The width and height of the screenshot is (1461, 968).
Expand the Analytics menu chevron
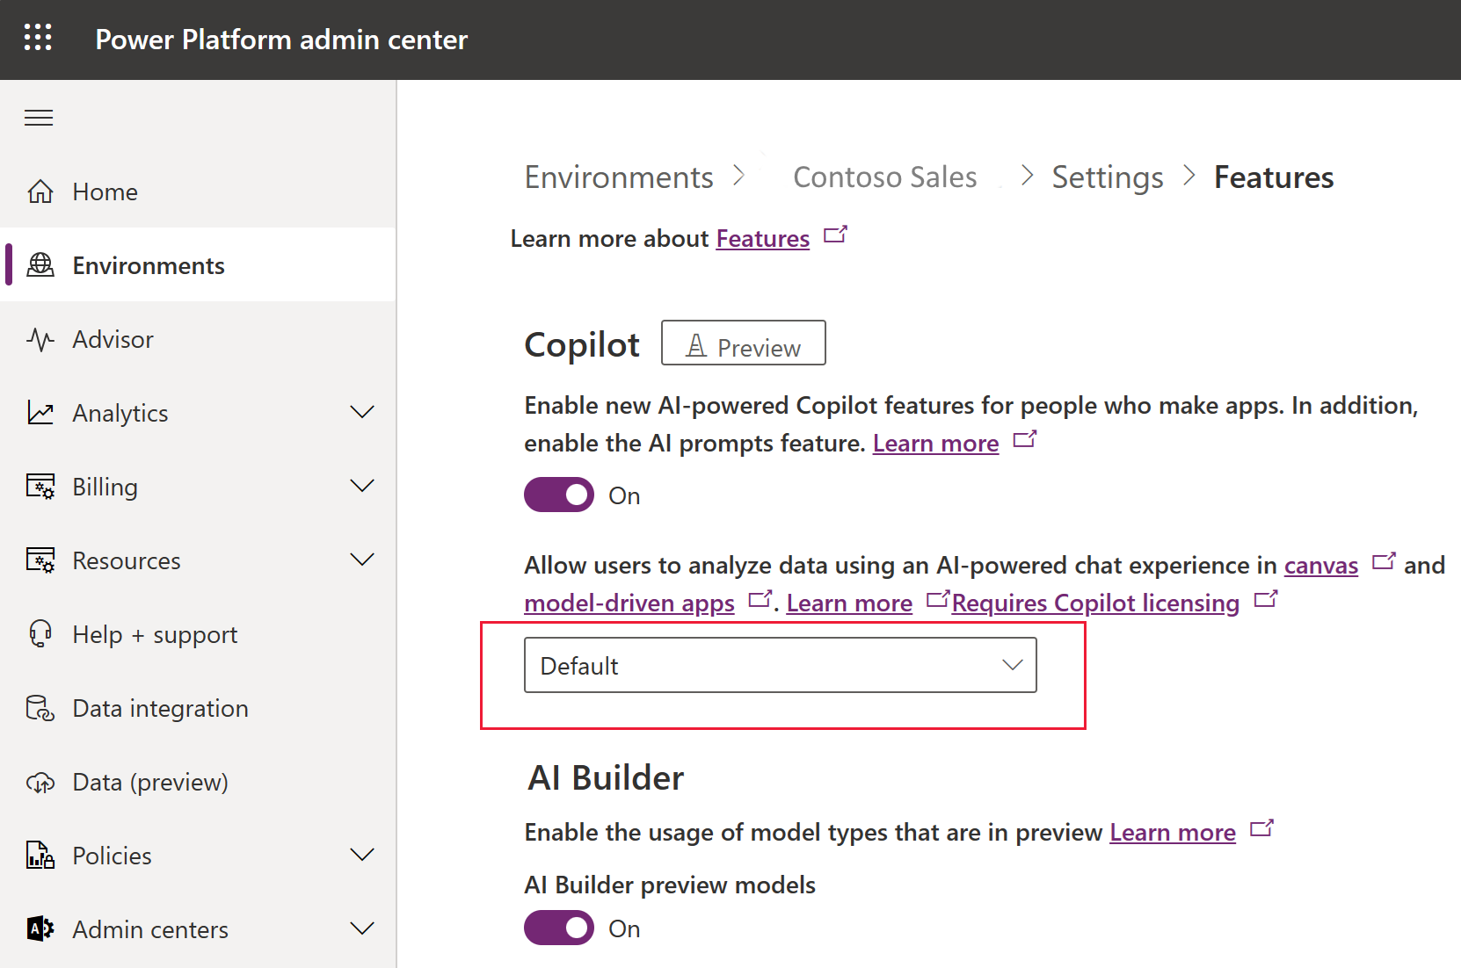362,413
